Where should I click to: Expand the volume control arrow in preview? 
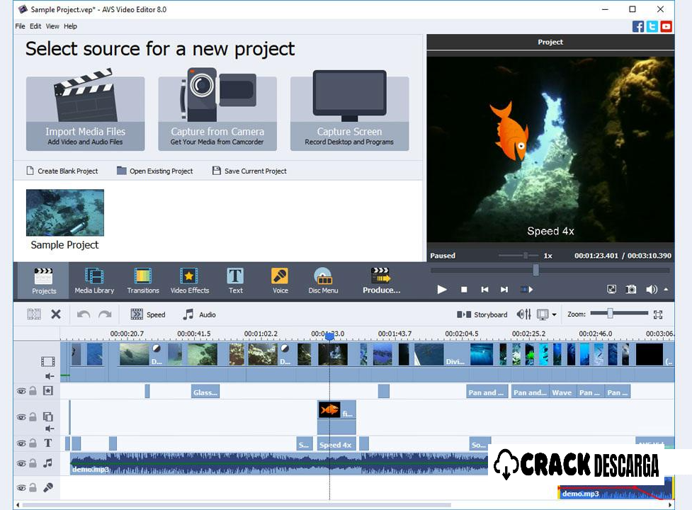point(664,289)
